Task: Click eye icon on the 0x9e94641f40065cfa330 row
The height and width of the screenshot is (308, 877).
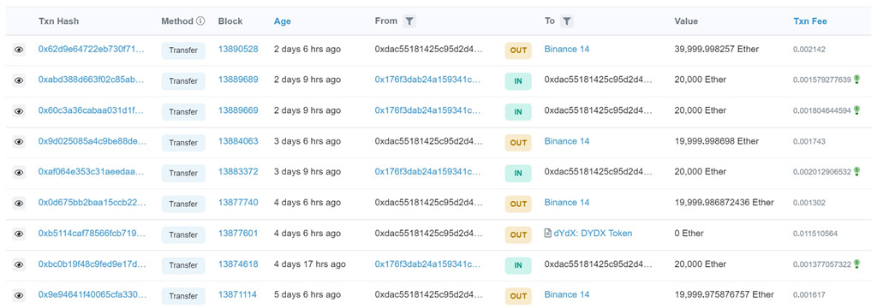Action: [19, 295]
